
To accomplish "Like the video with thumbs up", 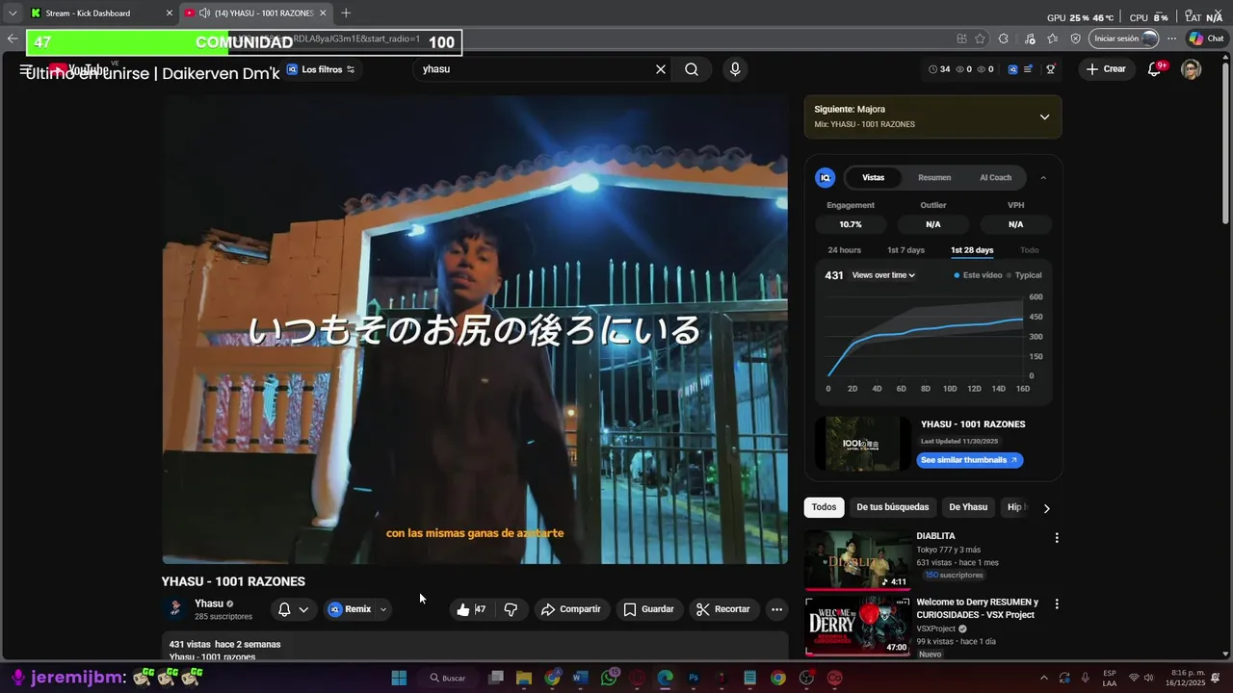I will point(471,609).
